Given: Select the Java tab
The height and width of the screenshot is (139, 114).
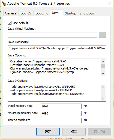Looking at the screenshot, I should (57, 13).
